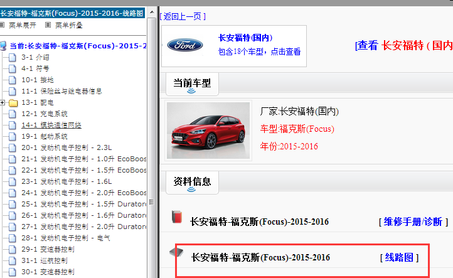Open the 线路图 link

(x=399, y=257)
